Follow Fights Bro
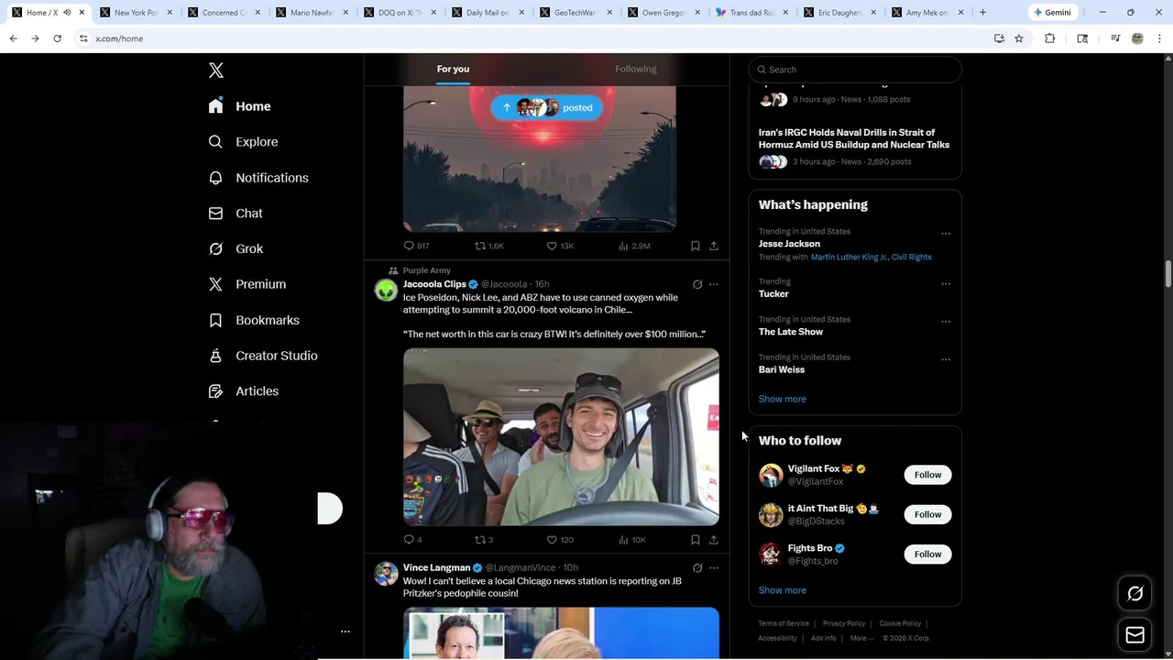Viewport: 1173px width, 660px height. [927, 554]
